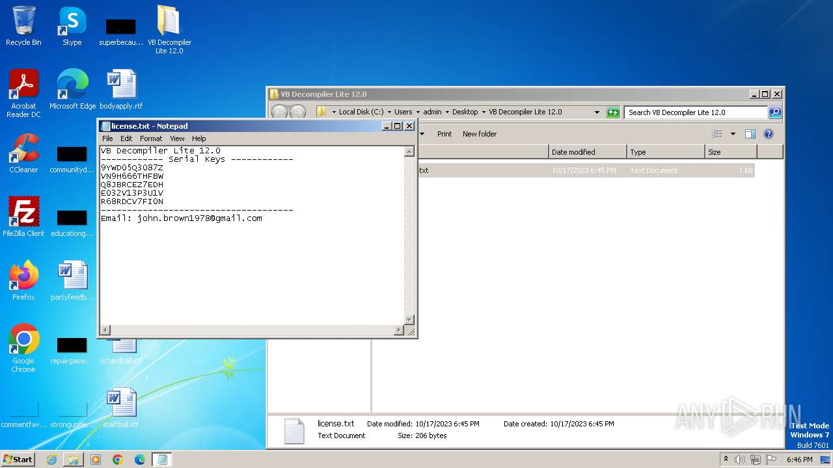Click New folder in Explorer toolbar
Screen dimensions: 833x468
pyautogui.click(x=480, y=134)
